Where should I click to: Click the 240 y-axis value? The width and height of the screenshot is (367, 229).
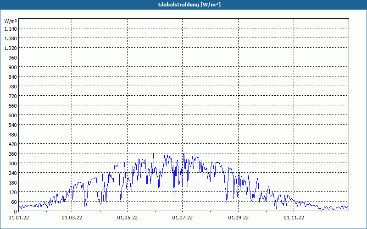[x=13, y=173]
